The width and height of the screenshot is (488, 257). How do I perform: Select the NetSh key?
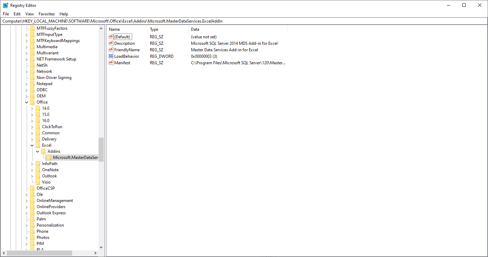point(42,65)
